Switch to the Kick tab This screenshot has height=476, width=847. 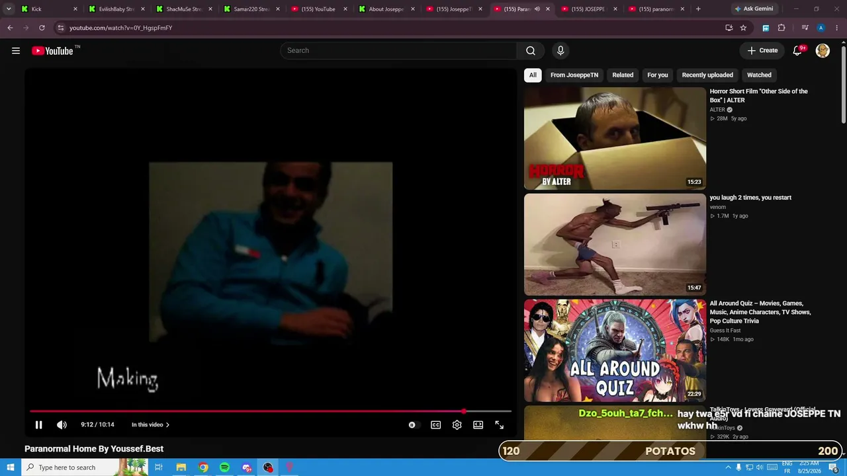click(x=48, y=9)
